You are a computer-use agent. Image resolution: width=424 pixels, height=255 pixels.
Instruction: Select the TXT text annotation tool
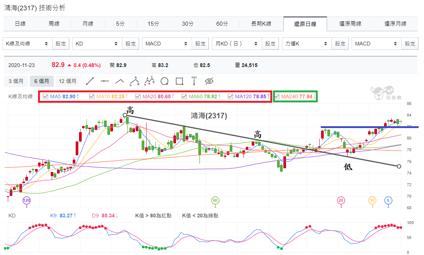194,81
